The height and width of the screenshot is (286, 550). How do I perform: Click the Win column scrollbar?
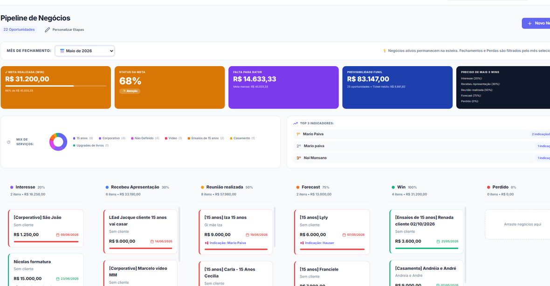[x=466, y=245]
